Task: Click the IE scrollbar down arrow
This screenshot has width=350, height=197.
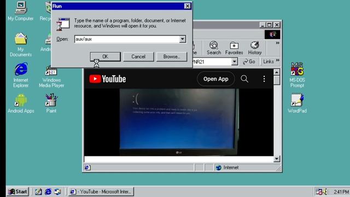Action: tap(277, 159)
